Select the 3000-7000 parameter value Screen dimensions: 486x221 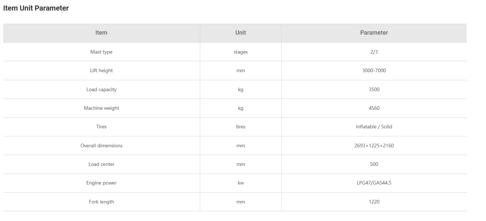374,70
